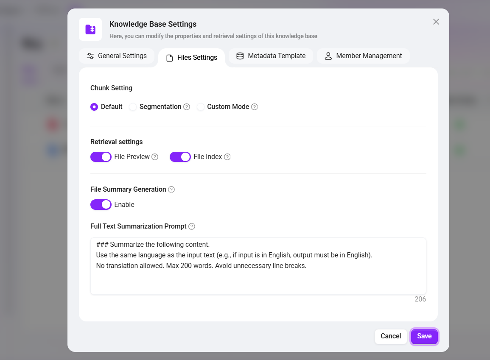Screen dimensions: 490x360
Task: Click the knowledge base folder icon
Action: 90,29
